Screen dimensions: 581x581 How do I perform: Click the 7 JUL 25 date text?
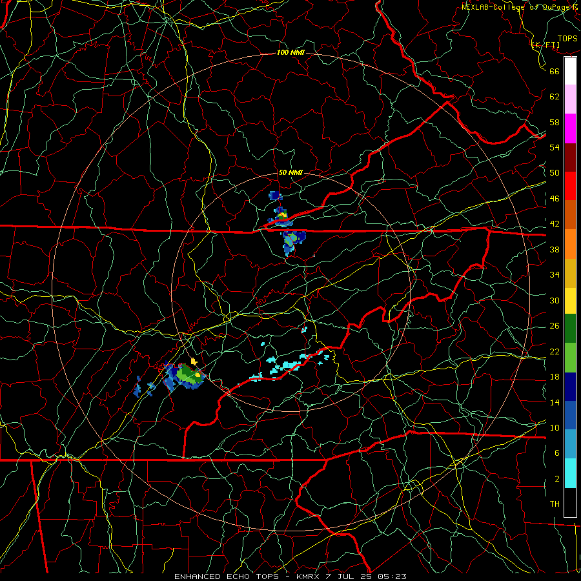(x=349, y=576)
